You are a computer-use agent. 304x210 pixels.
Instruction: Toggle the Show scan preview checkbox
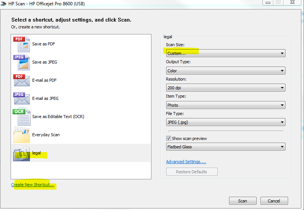(x=169, y=138)
